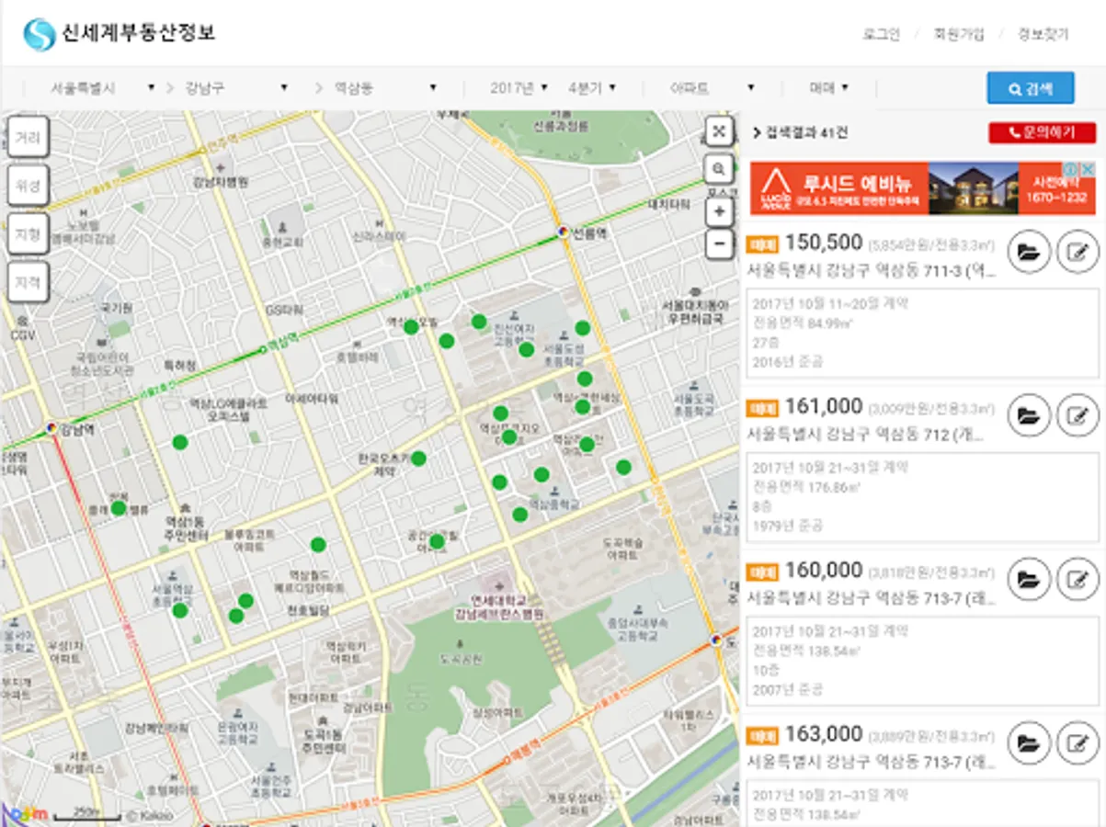The width and height of the screenshot is (1106, 827).
Task: Switch map to 지형 terrain view
Action: 28,235
